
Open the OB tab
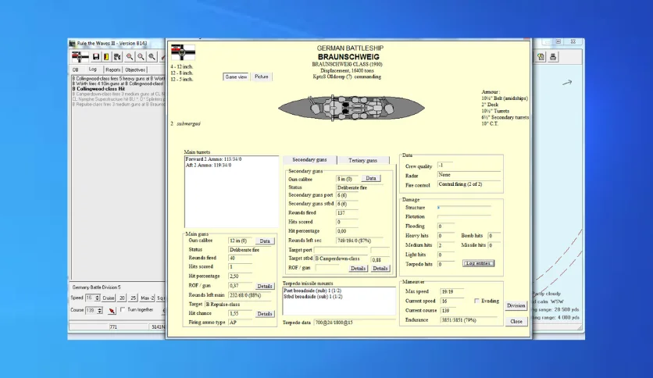click(76, 70)
